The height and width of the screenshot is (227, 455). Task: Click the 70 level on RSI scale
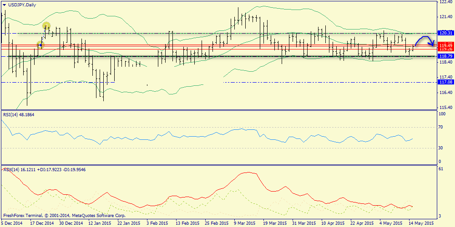tap(441, 128)
